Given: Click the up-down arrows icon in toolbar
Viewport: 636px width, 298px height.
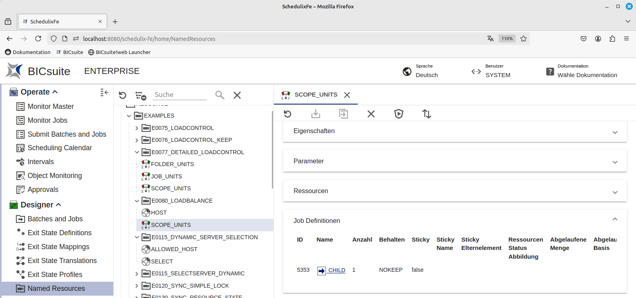Looking at the screenshot, I should pos(427,114).
